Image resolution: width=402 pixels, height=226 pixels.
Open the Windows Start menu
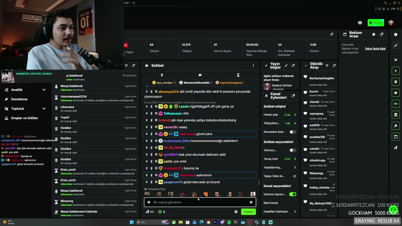tap(132, 222)
